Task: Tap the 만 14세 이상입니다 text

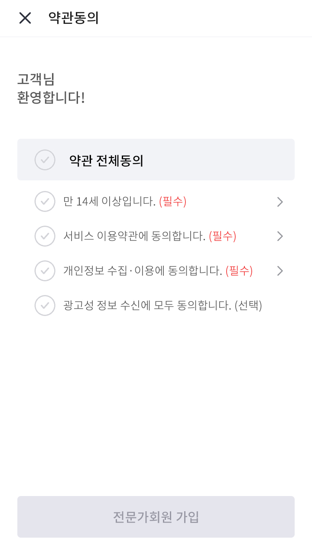Action: [109, 202]
